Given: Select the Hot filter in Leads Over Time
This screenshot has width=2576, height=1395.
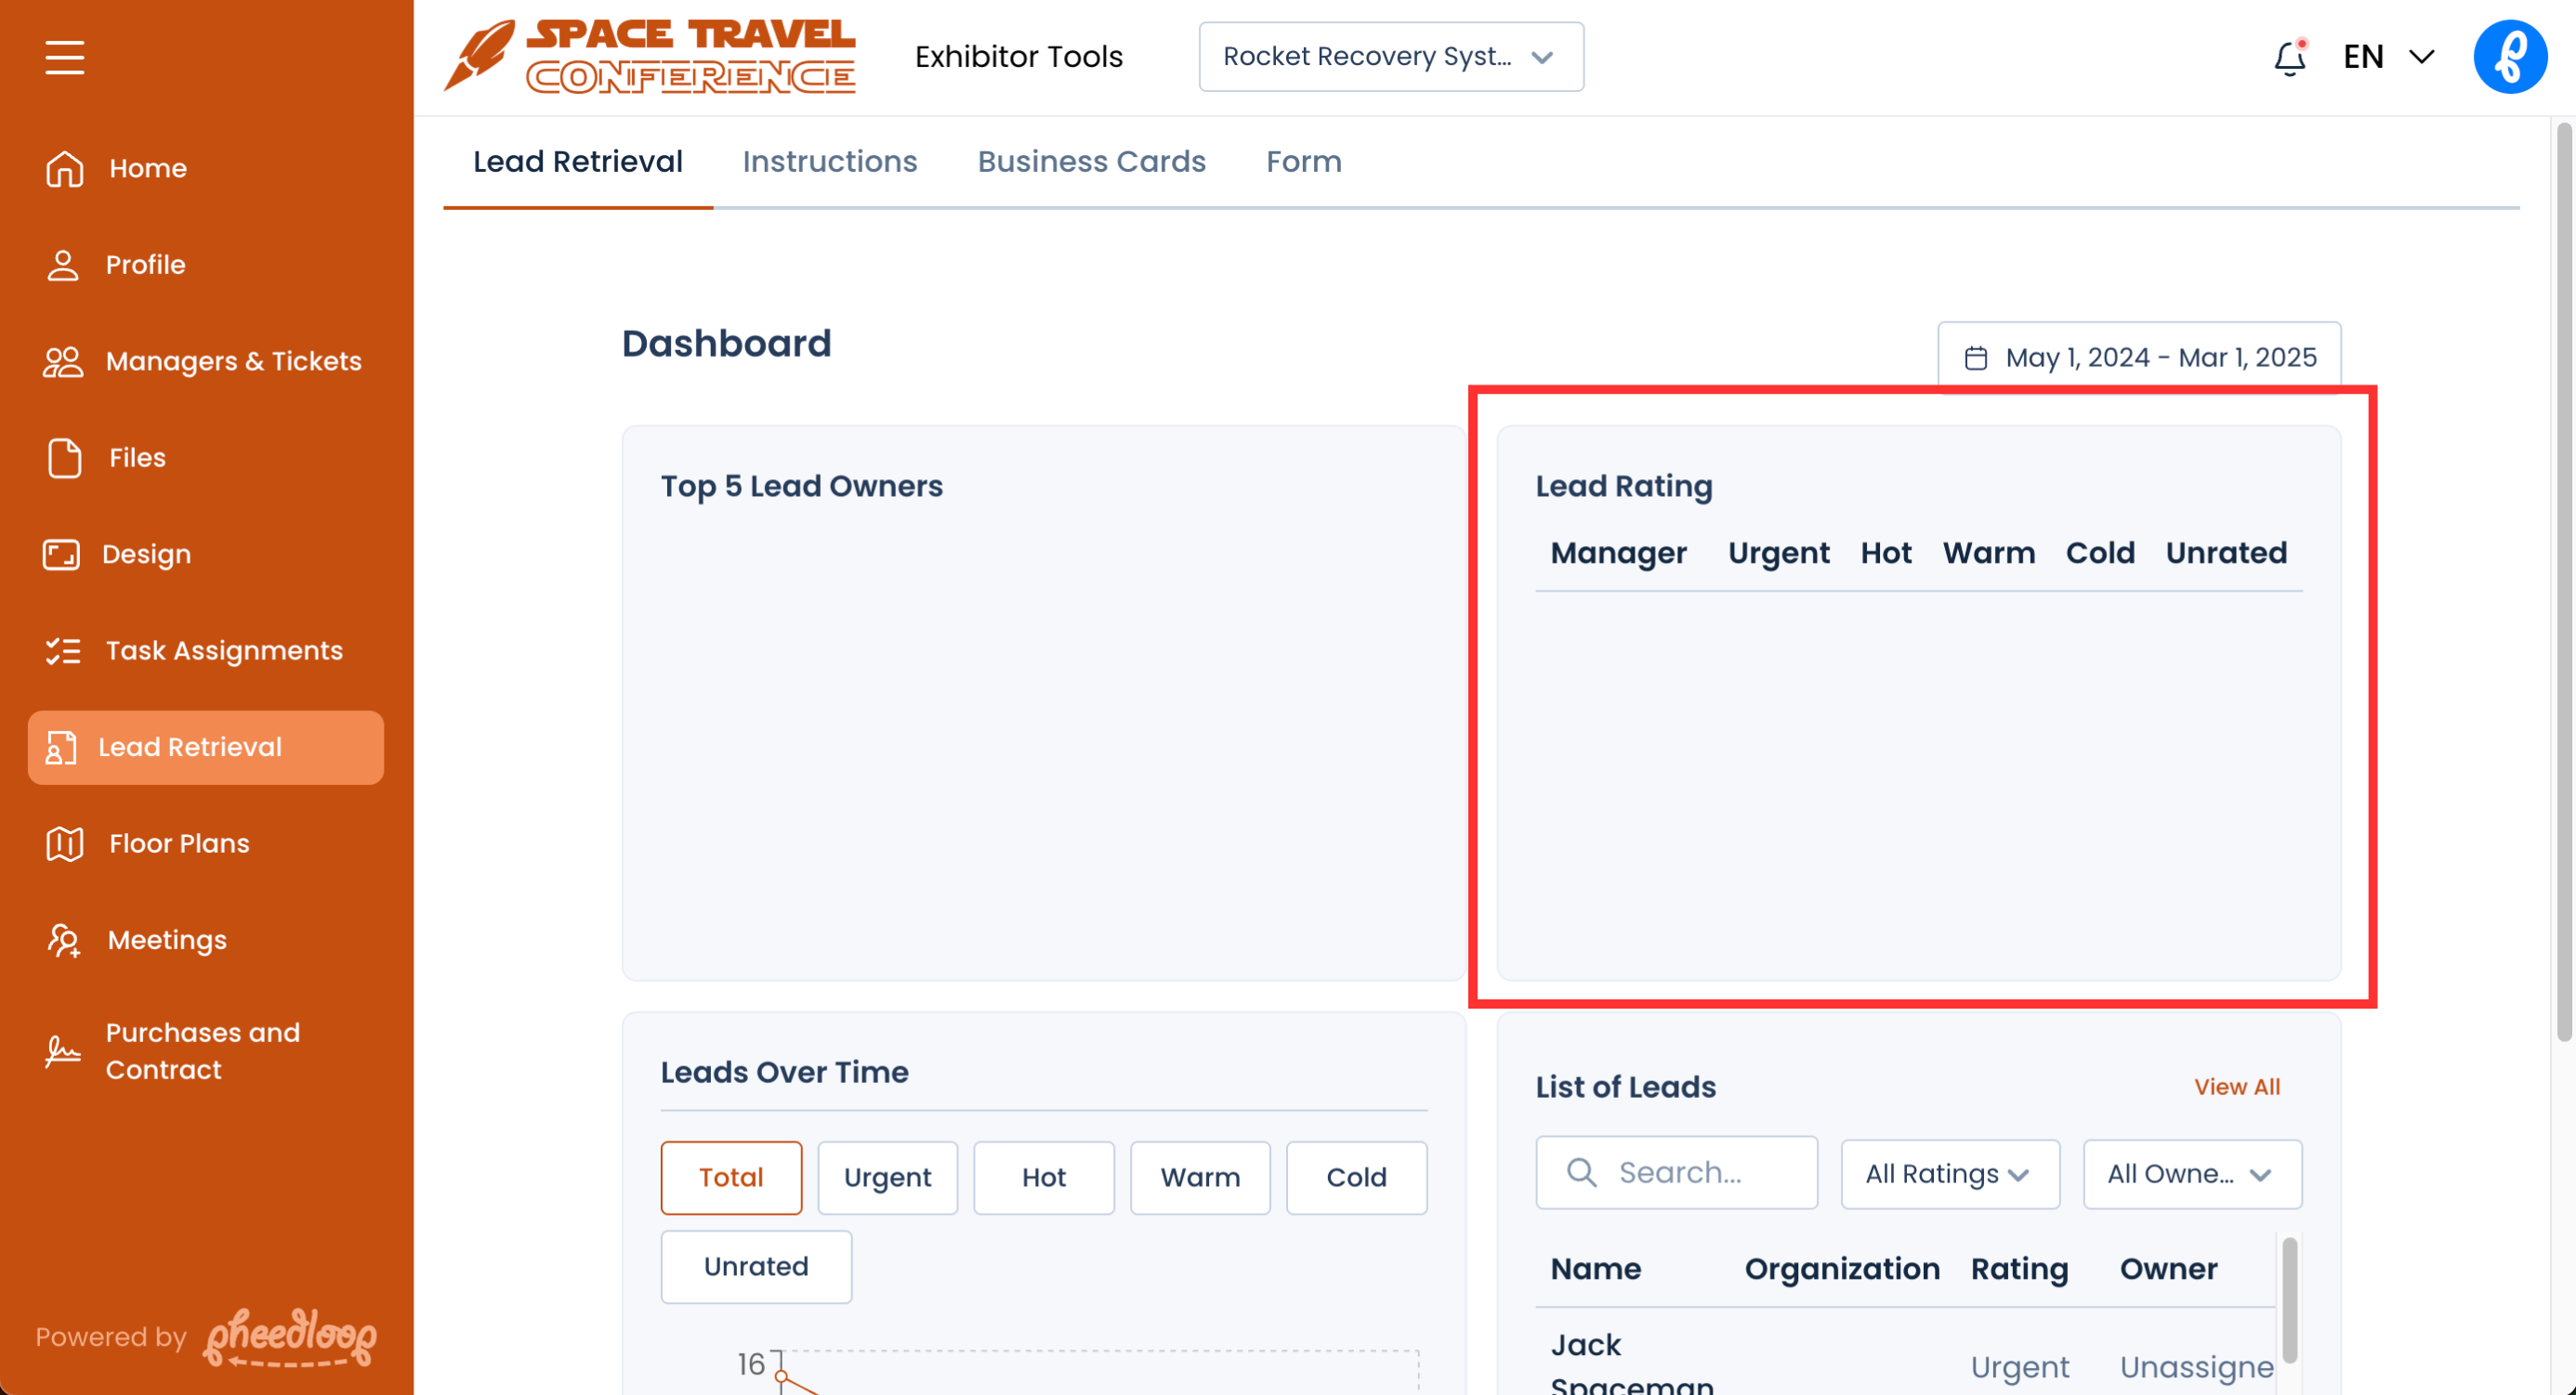Looking at the screenshot, I should (x=1044, y=1179).
